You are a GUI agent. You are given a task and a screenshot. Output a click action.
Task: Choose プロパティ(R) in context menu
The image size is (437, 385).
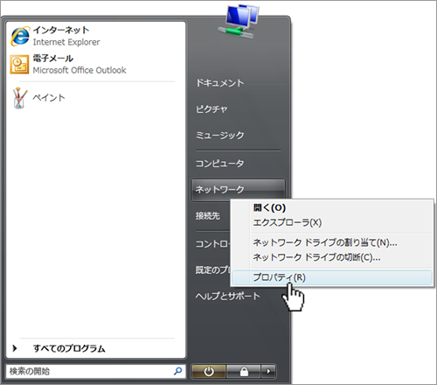pos(332,277)
